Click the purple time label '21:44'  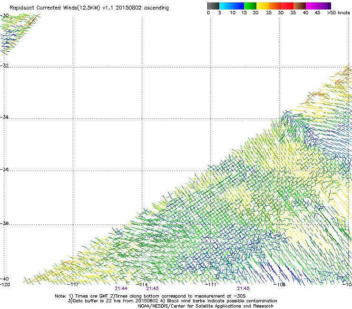121,289
